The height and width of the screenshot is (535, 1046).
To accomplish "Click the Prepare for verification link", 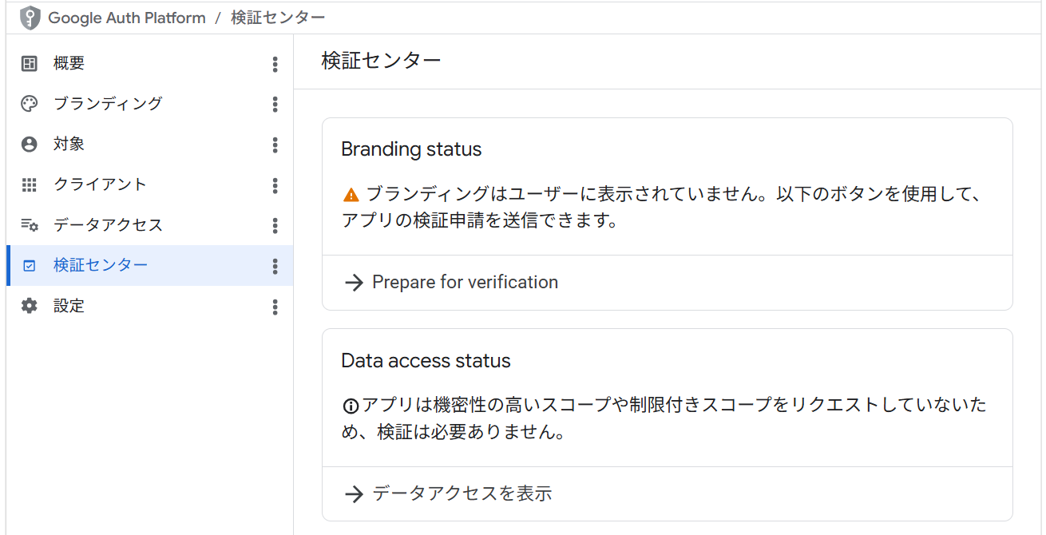I will click(465, 283).
